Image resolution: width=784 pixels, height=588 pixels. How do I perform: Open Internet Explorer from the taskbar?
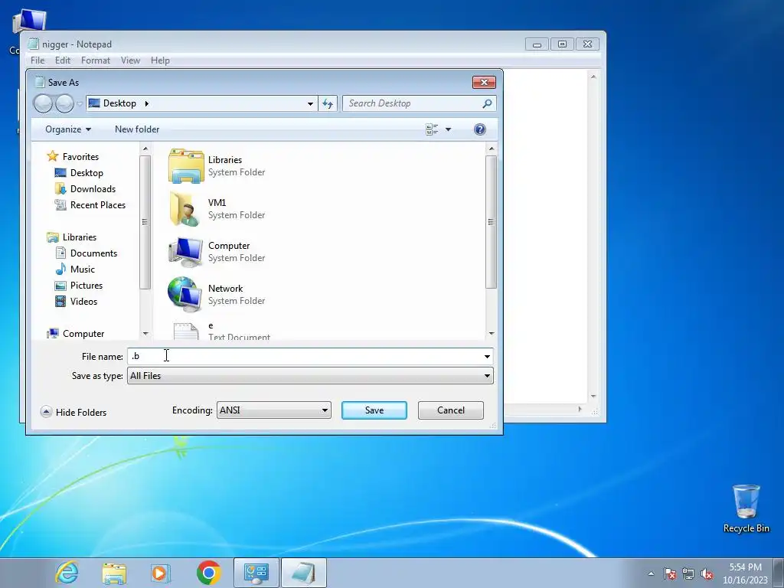pyautogui.click(x=67, y=573)
